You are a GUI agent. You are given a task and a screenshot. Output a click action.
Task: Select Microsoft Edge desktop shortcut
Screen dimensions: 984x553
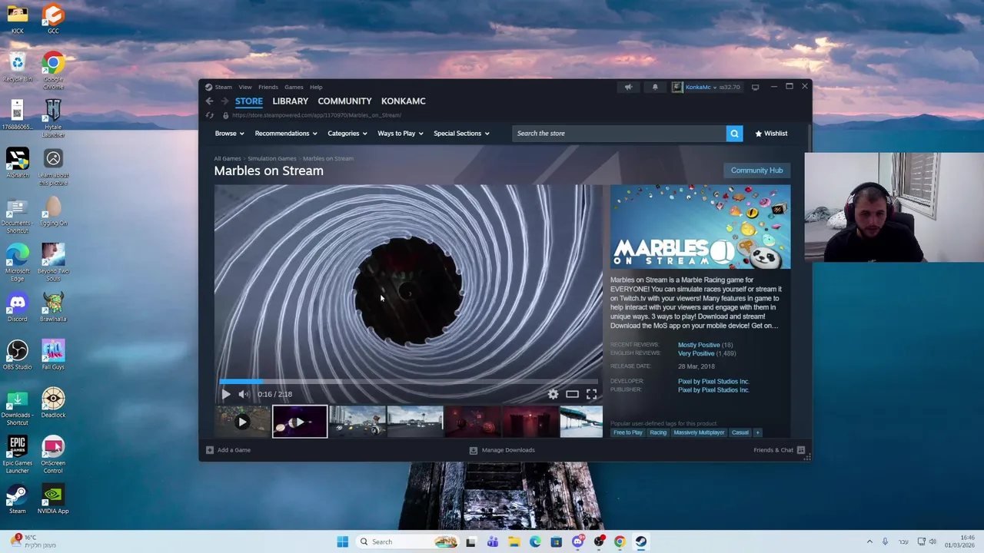coord(17,263)
